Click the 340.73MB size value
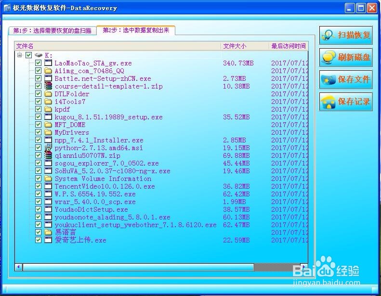 [238, 63]
